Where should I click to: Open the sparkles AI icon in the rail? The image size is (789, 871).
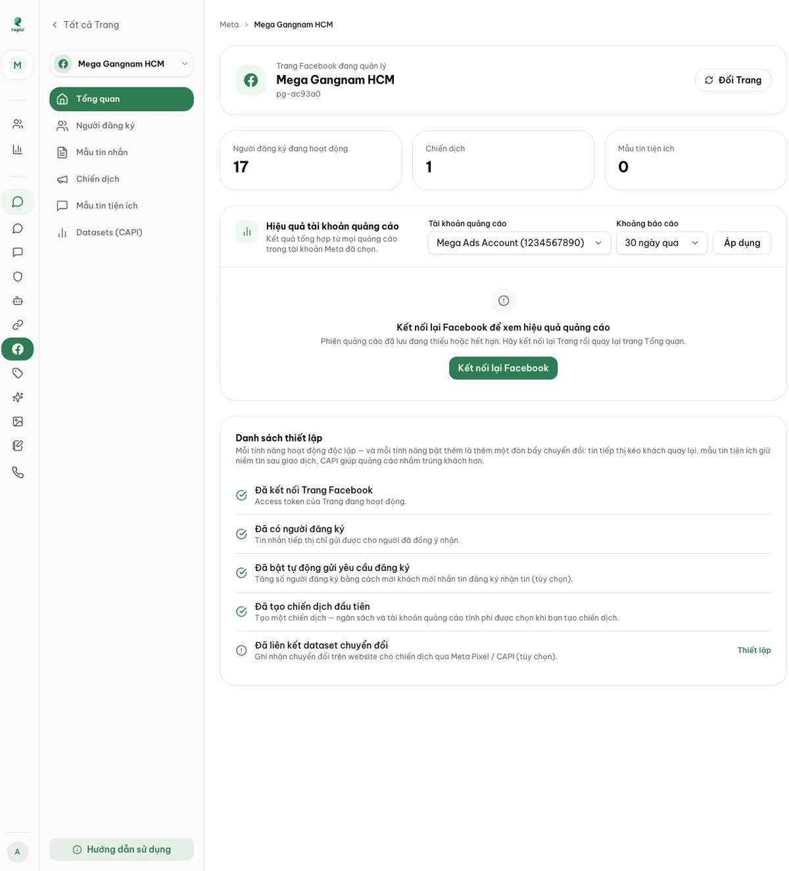pyautogui.click(x=18, y=397)
